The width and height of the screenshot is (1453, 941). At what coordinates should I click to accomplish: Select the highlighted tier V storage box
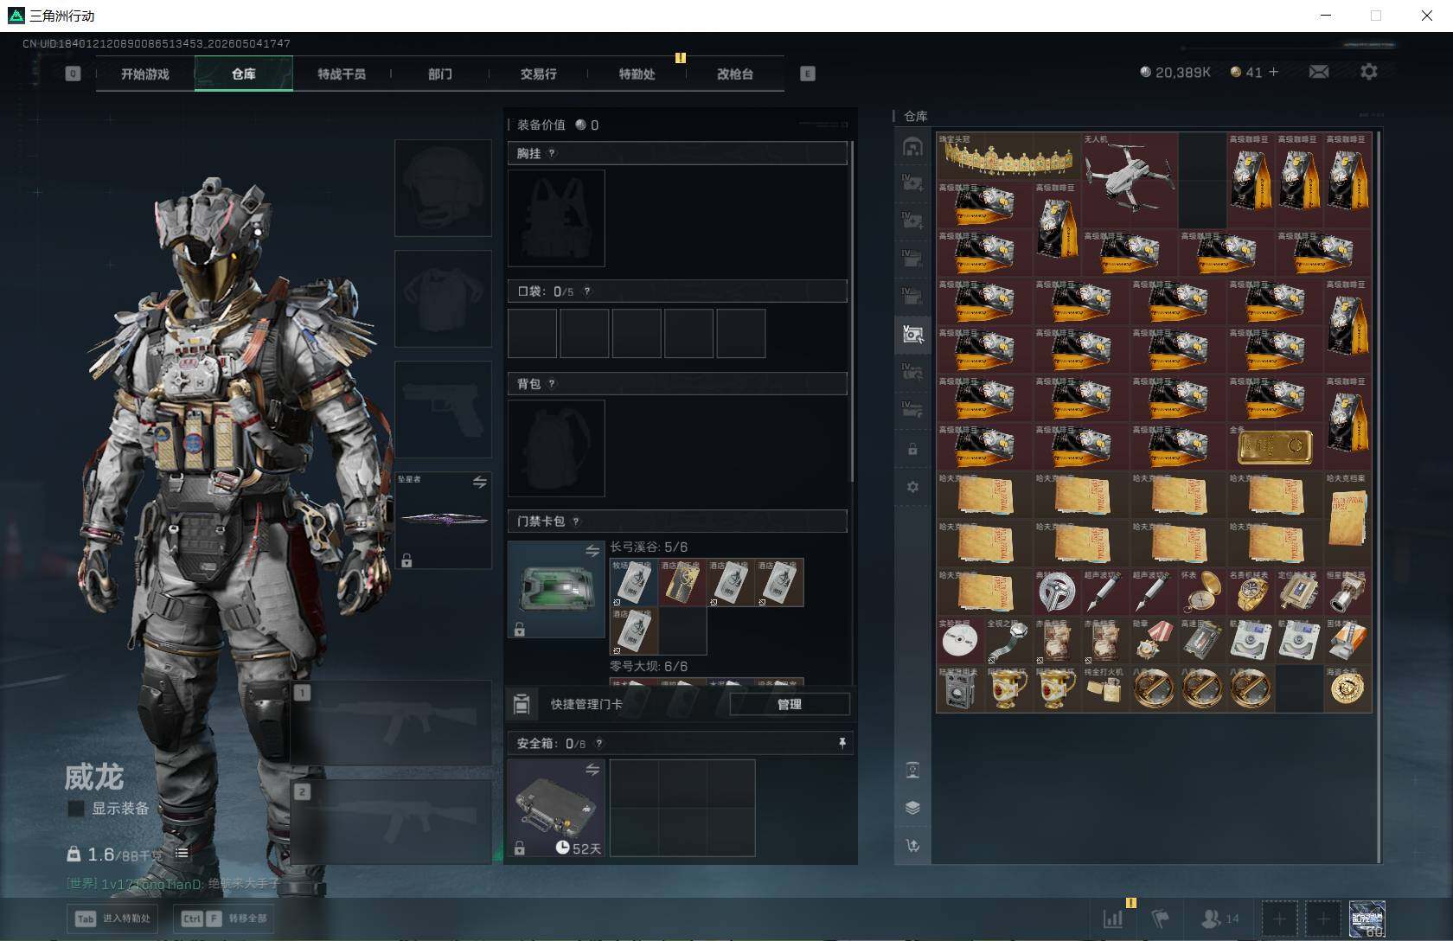912,334
